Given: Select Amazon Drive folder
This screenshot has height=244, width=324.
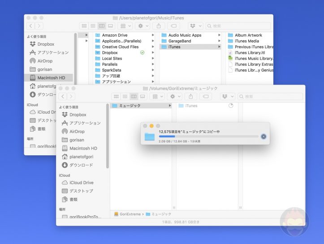Looking at the screenshot, I should click(115, 35).
